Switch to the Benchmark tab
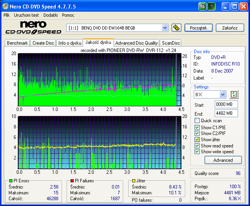This screenshot has width=250, height=206. [17, 43]
